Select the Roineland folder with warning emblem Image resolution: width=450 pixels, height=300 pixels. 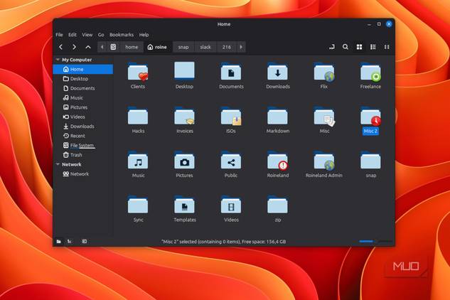pos(277,164)
